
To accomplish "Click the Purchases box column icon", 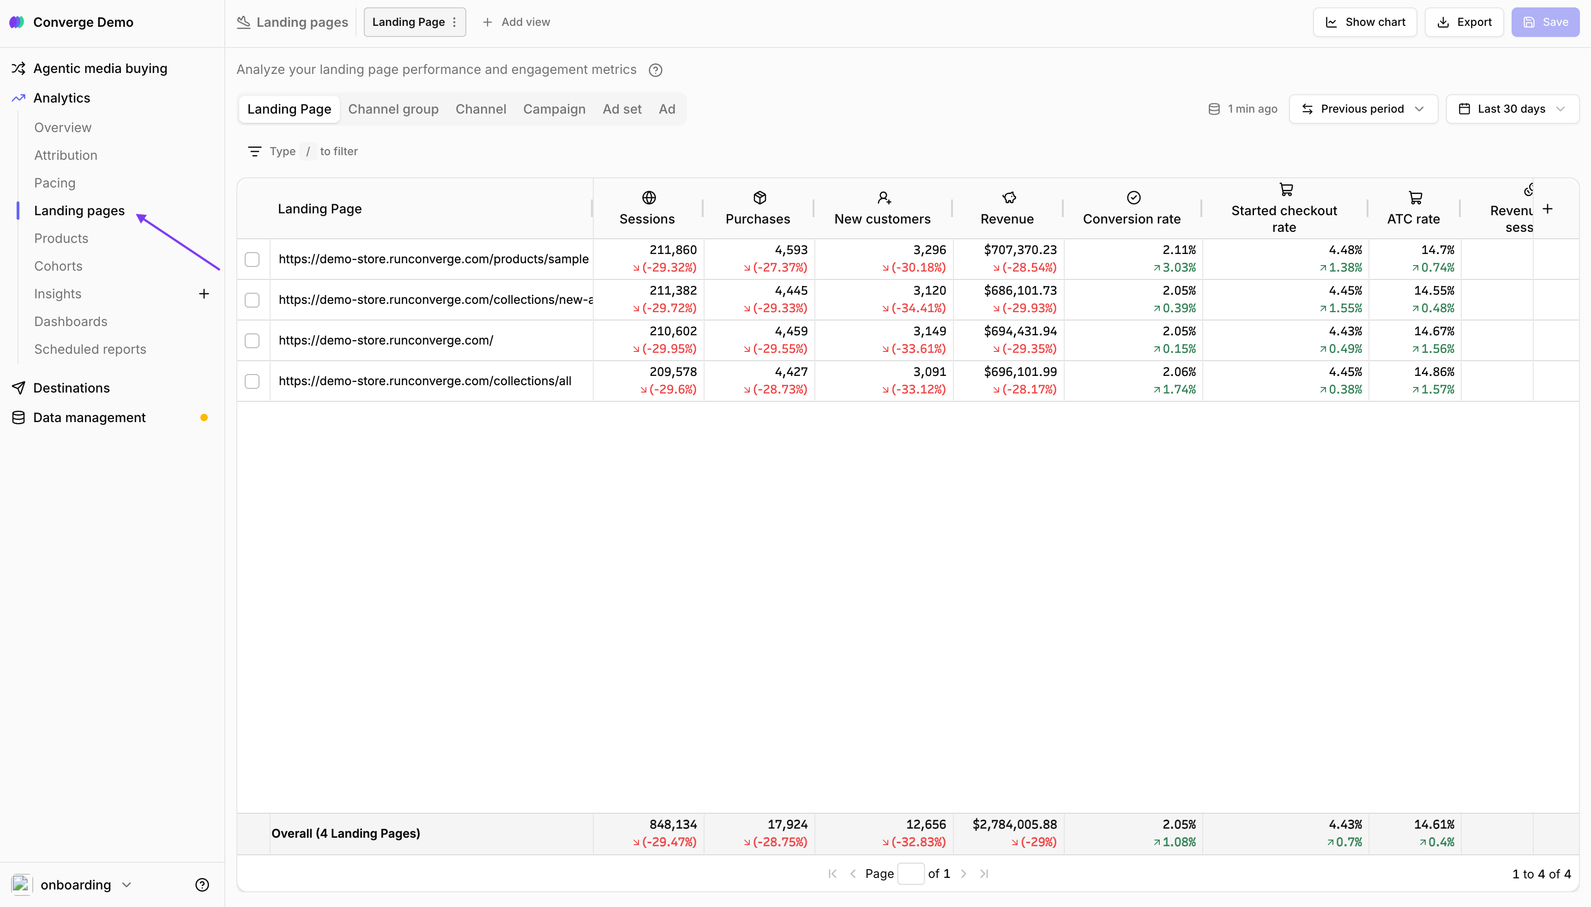I will click(x=759, y=198).
